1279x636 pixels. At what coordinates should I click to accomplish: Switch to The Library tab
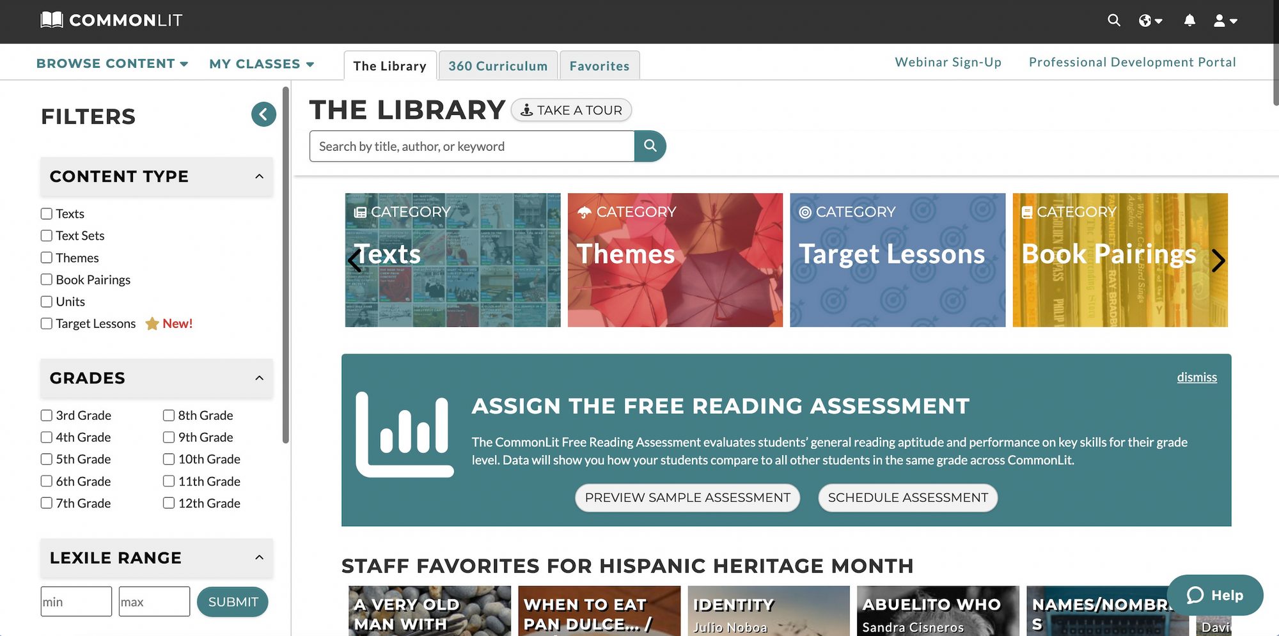pyautogui.click(x=390, y=66)
